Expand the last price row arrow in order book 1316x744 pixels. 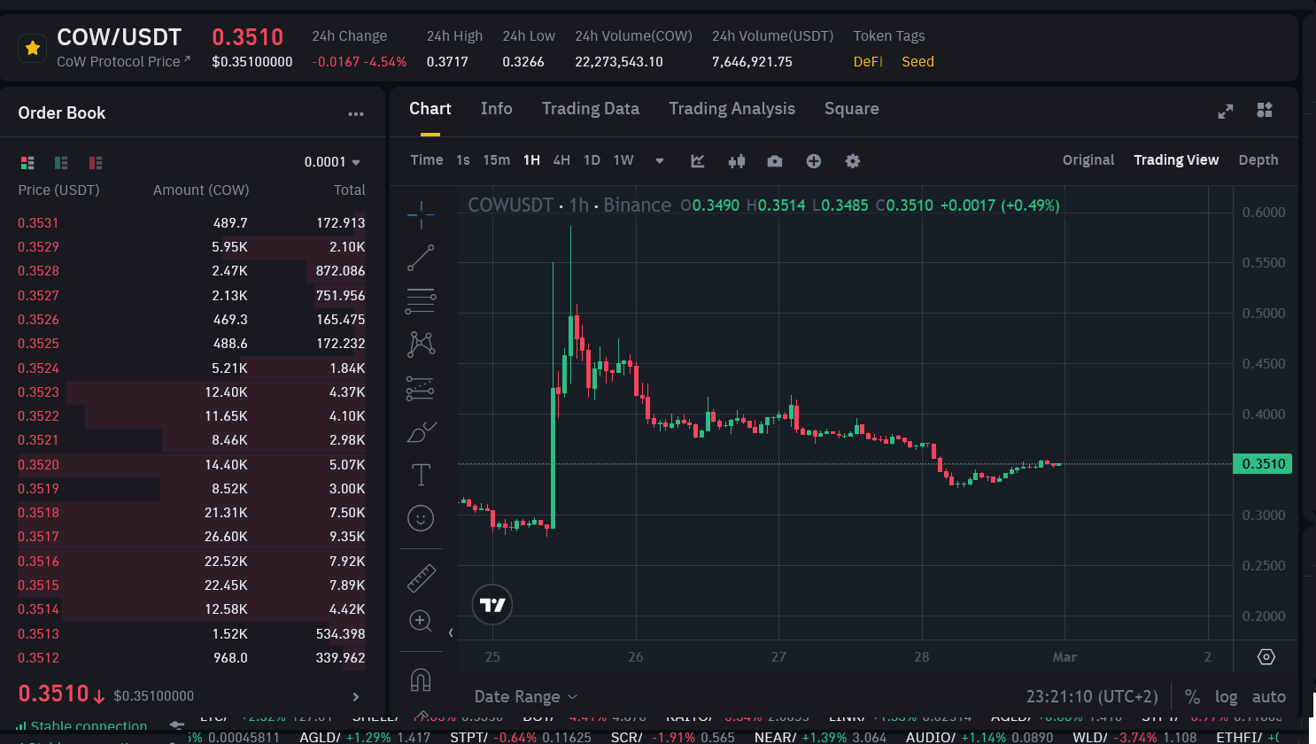click(x=356, y=697)
